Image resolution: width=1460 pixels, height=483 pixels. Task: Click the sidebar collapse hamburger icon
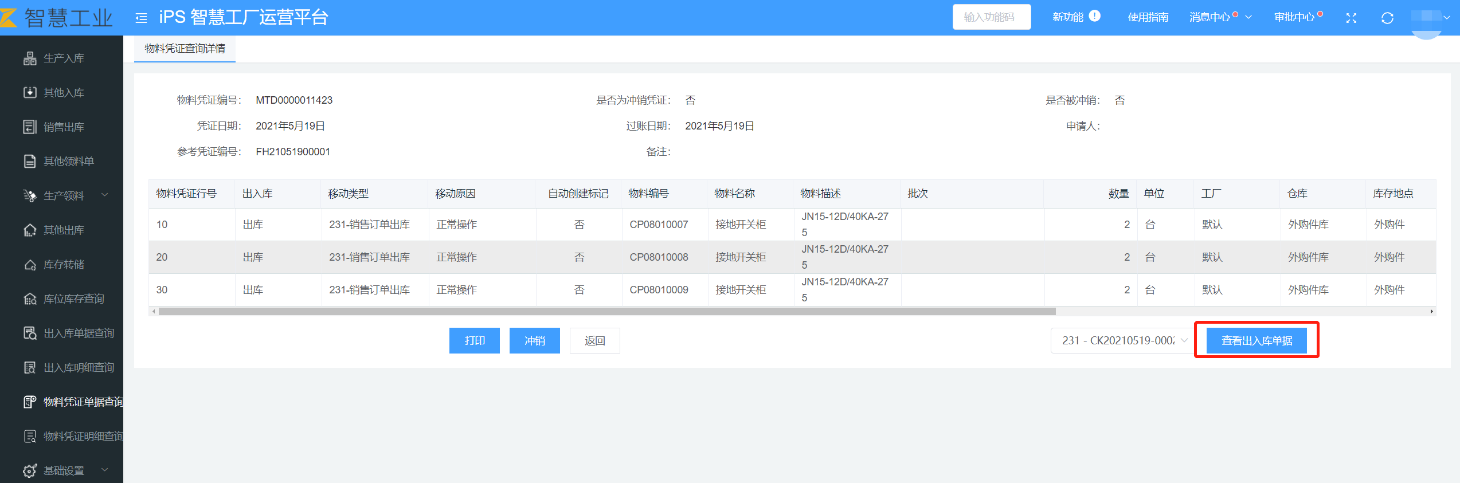[x=141, y=18]
